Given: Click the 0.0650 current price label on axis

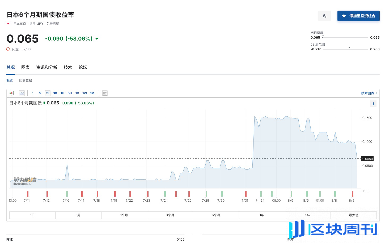Looking at the screenshot, I should point(367,159).
